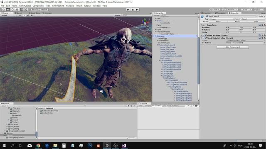Click the Model Open button
The image size is (266, 149).
(256, 22)
